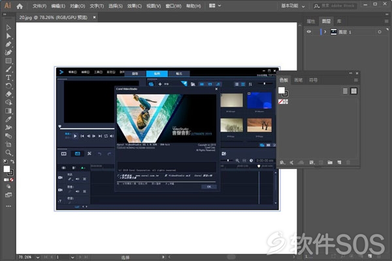Reset default fill and stroke icon

point(5,162)
